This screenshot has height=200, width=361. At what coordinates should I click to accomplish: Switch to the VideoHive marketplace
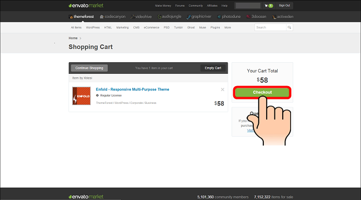pos(141,17)
